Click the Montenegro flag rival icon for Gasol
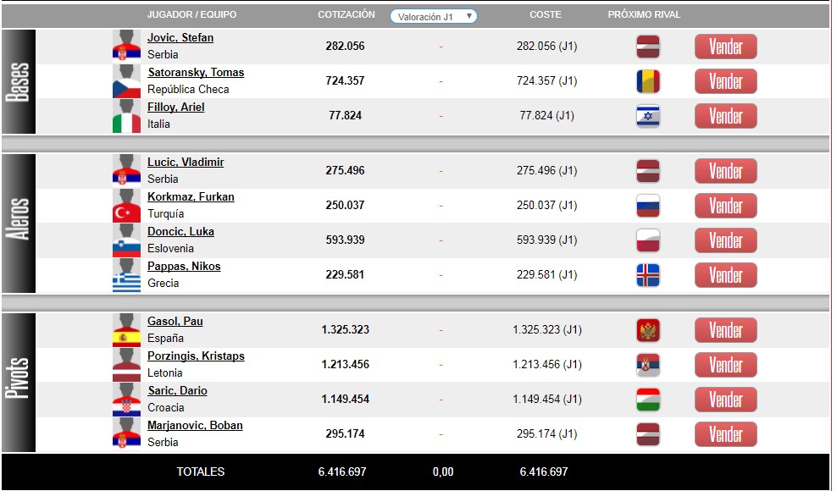 tap(648, 330)
